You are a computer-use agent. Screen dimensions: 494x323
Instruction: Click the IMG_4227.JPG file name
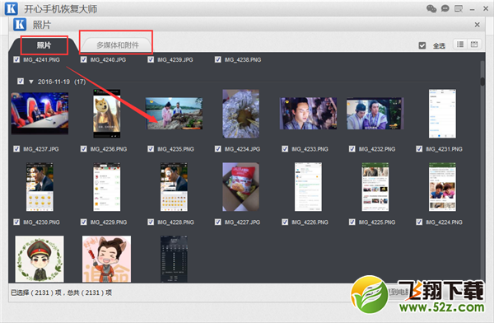(x=242, y=222)
